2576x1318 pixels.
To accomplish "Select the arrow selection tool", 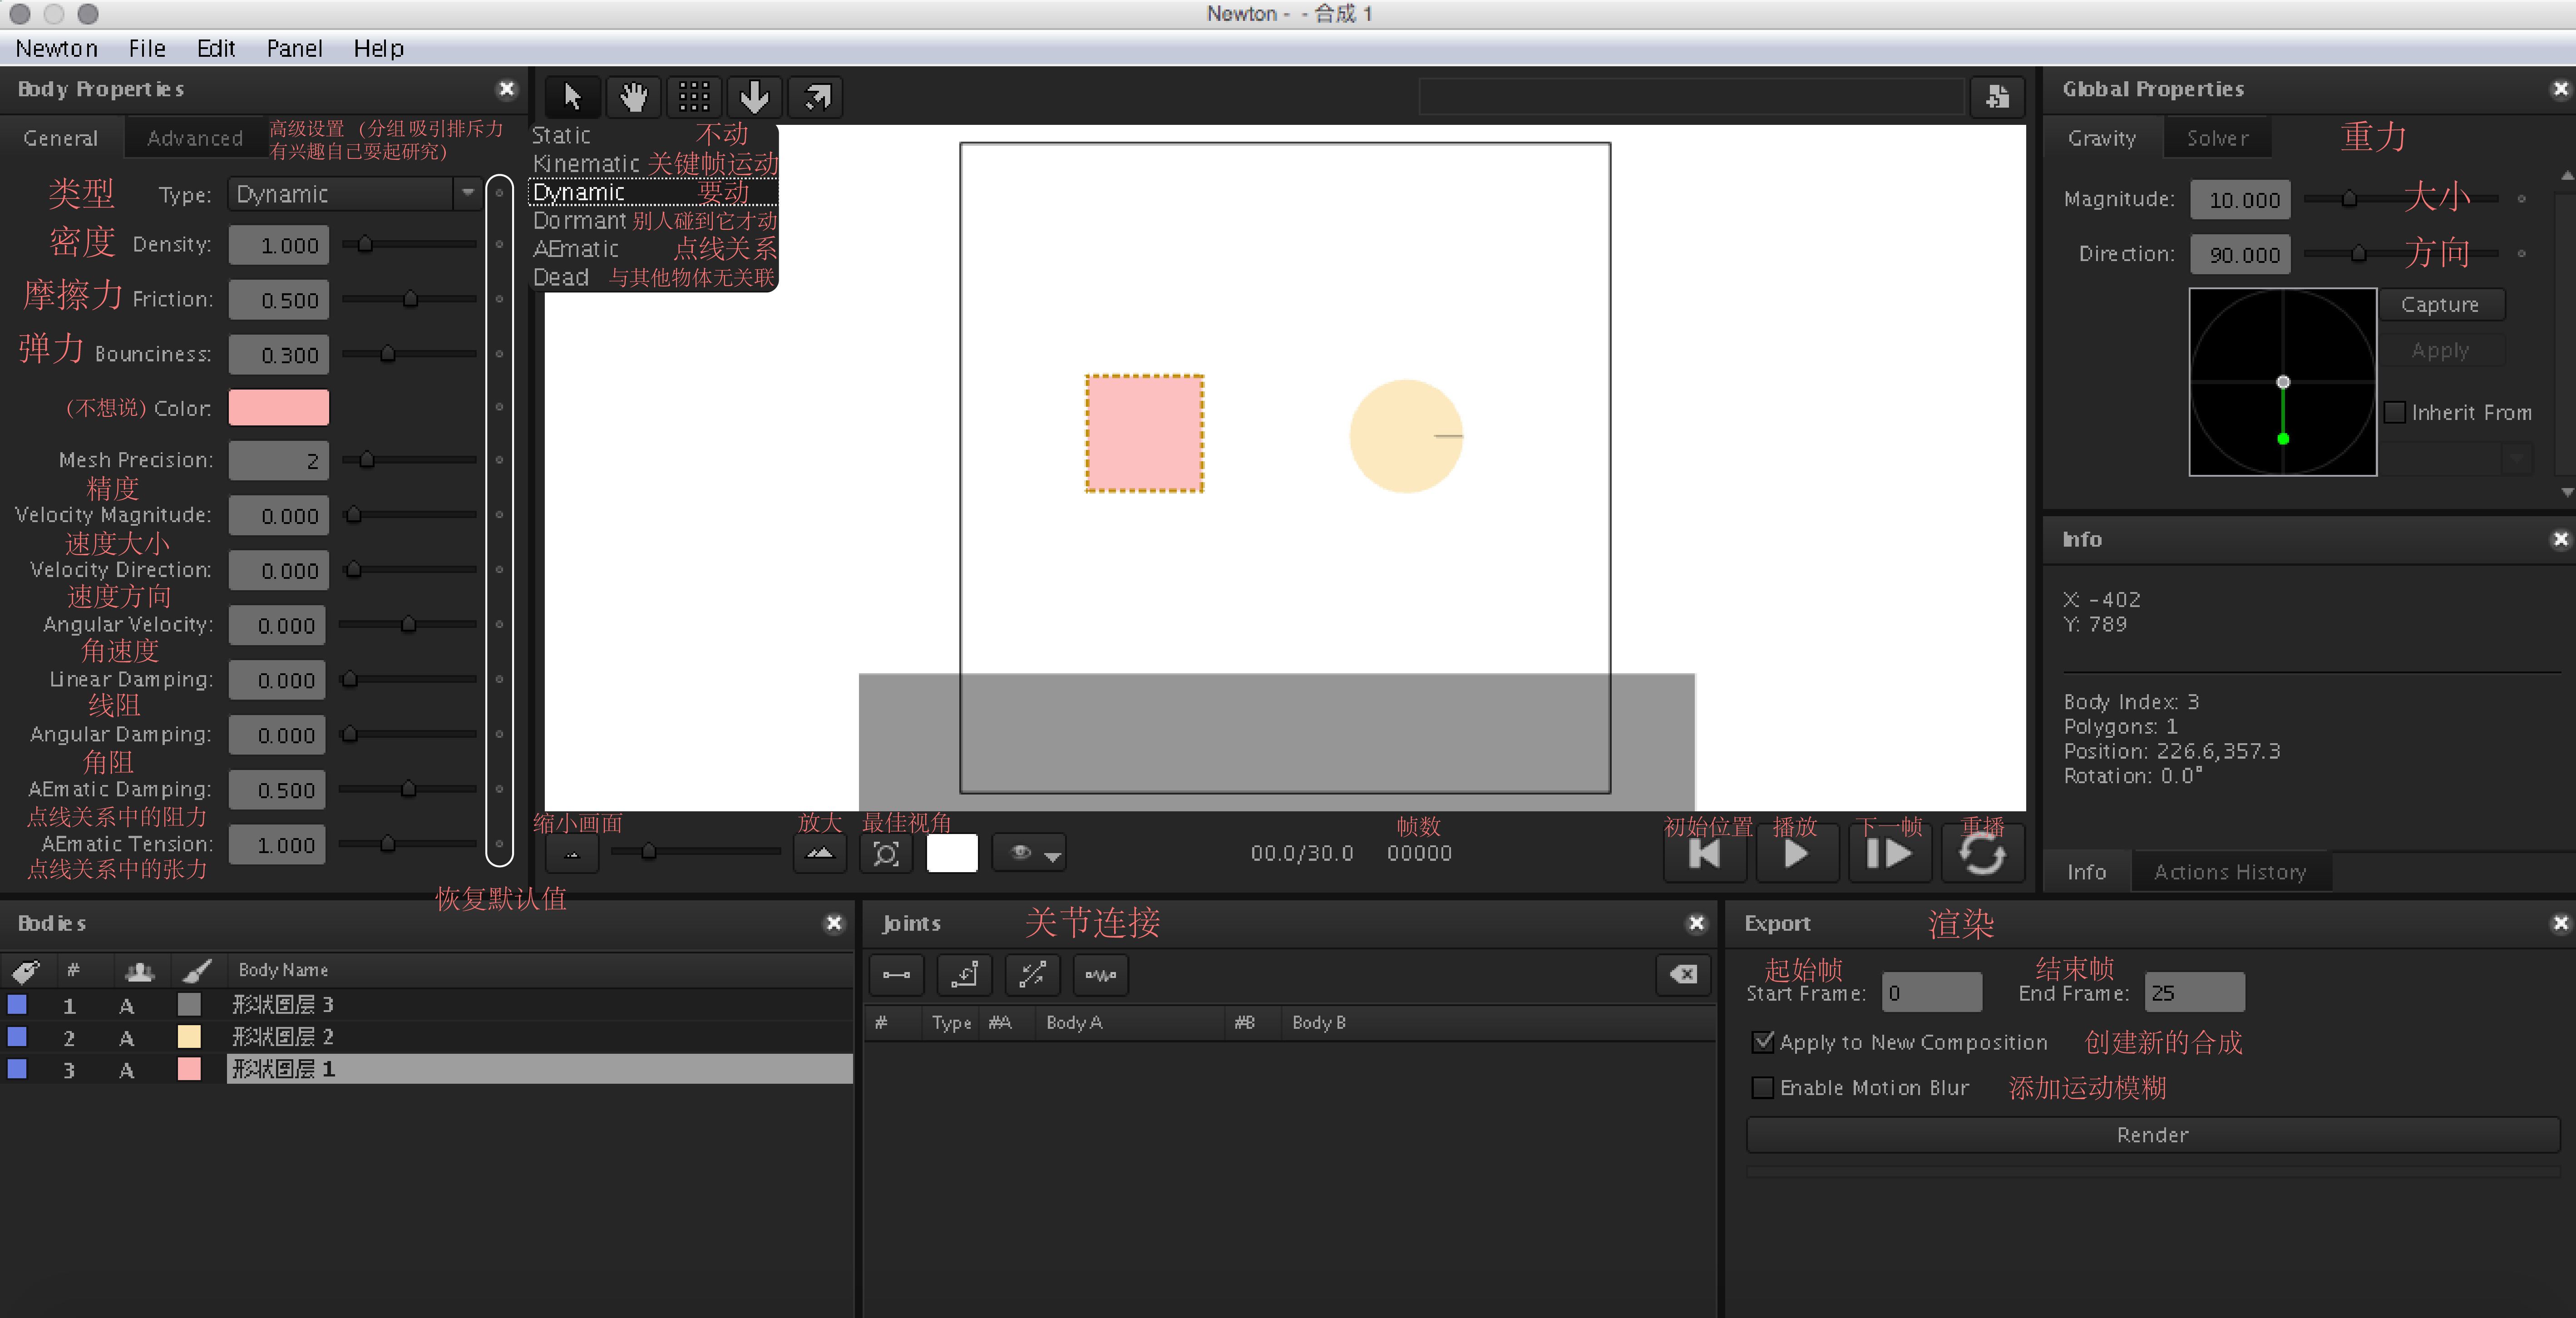I will [x=572, y=97].
